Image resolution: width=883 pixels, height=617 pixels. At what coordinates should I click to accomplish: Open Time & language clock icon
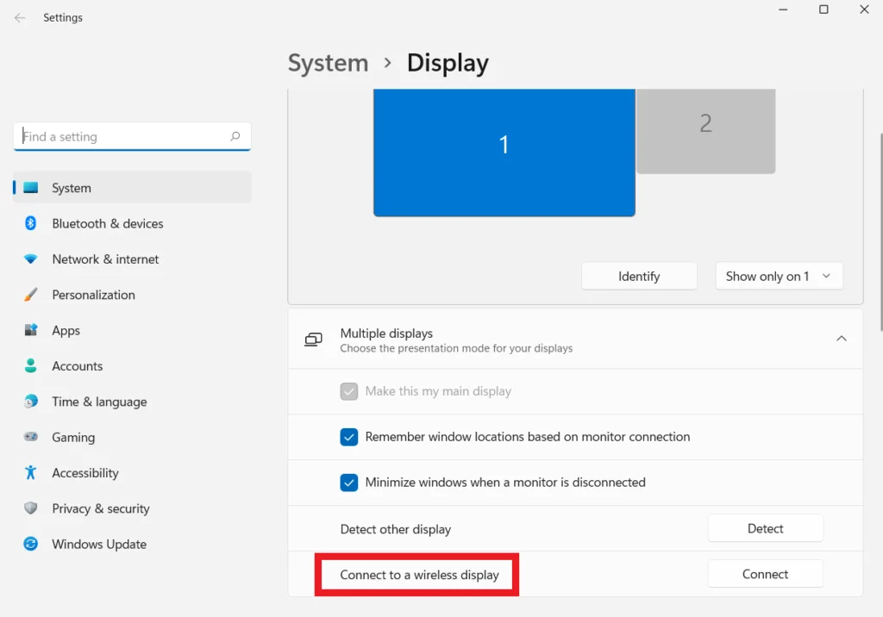[x=31, y=402]
